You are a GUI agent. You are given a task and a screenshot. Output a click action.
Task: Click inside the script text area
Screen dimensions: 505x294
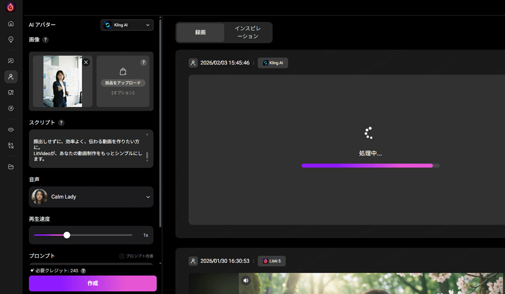point(86,151)
